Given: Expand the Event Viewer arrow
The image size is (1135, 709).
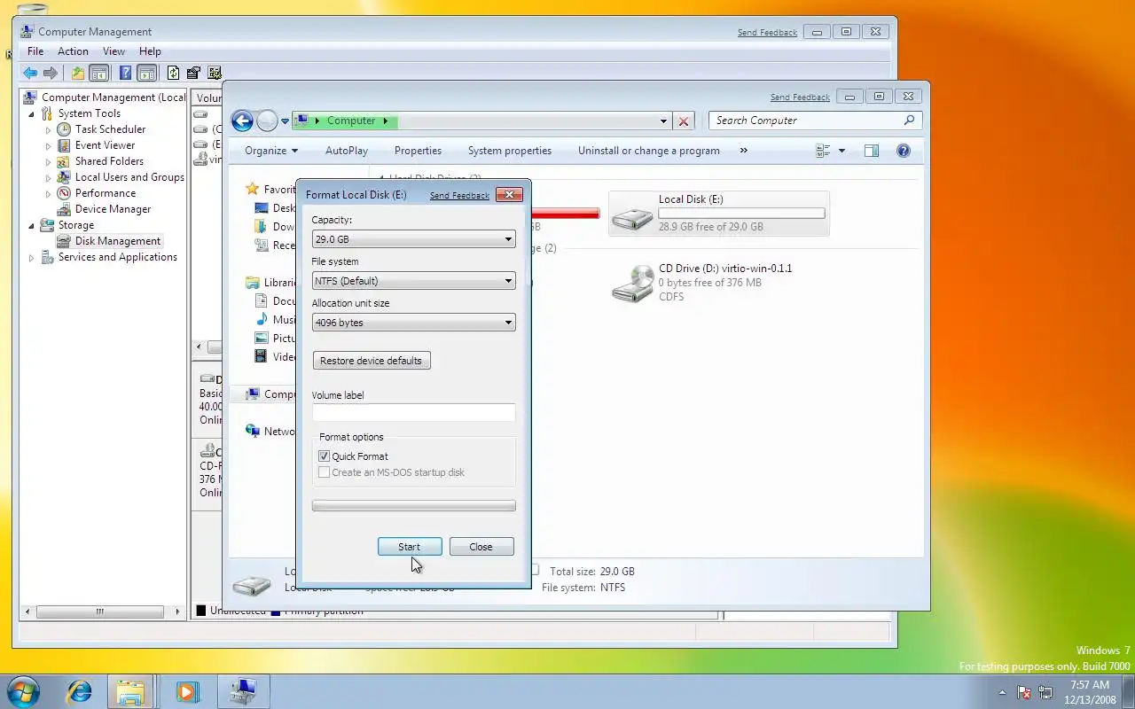Looking at the screenshot, I should click(49, 146).
